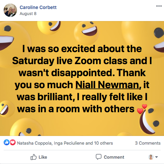View Natasha Coppola in reactions list
This screenshot has height=164, width=164.
point(34,143)
